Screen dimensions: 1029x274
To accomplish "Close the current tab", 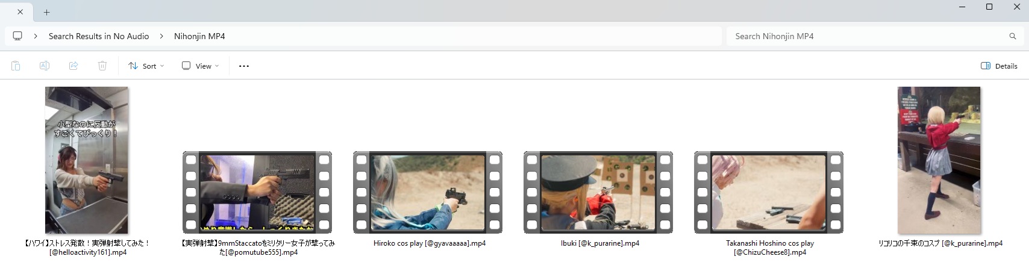I will click(20, 11).
